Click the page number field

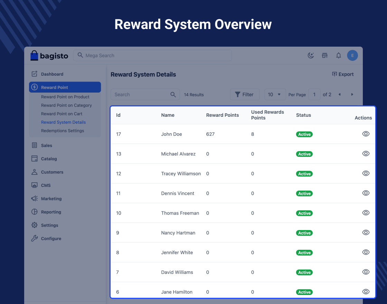[314, 95]
